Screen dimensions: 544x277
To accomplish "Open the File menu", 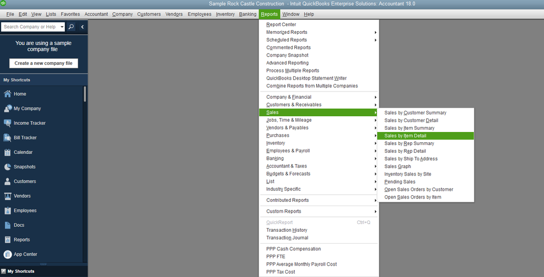I will 10,14.
